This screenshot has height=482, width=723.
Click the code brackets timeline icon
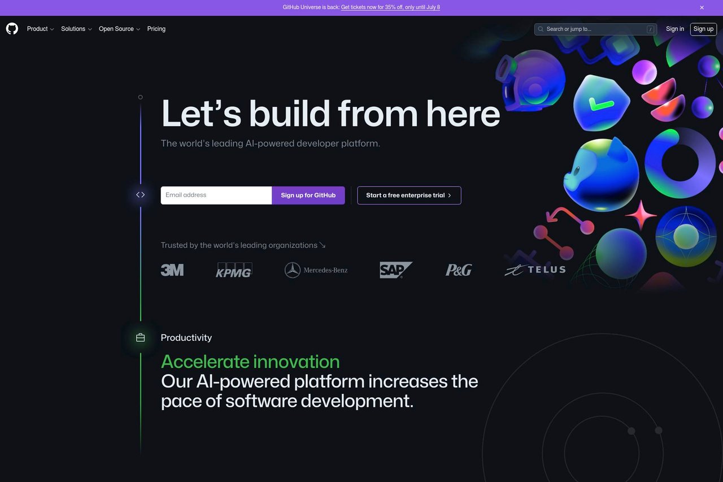[x=140, y=195]
